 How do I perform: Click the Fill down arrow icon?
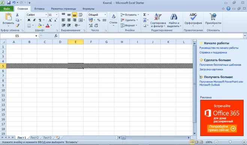click(x=145, y=20)
